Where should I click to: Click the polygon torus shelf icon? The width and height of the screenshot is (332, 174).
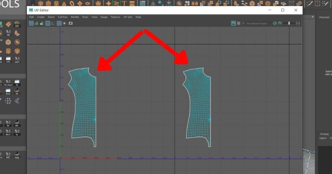[x=72, y=3]
